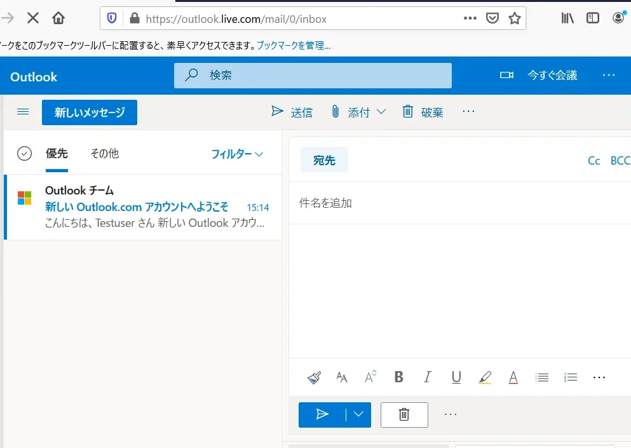Click the blue send button
Screen dimensions: 631x448
(322, 414)
